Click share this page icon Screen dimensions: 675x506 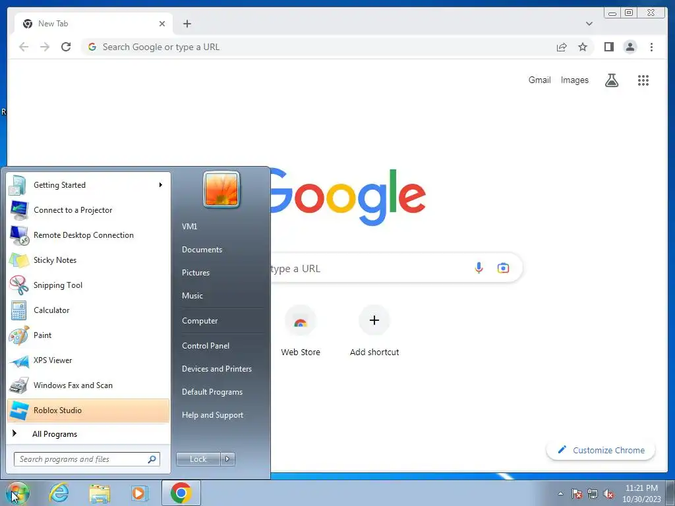(562, 47)
